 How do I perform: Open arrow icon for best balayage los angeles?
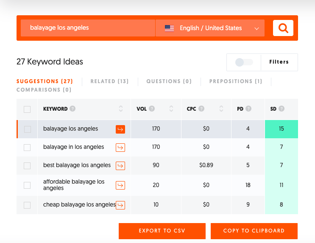pos(120,166)
